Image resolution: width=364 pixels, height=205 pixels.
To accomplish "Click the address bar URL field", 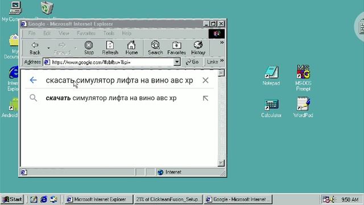I will (x=109, y=62).
